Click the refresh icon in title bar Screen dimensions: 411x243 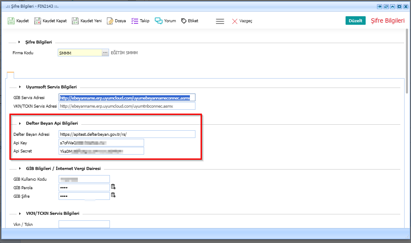pyautogui.click(x=386, y=6)
